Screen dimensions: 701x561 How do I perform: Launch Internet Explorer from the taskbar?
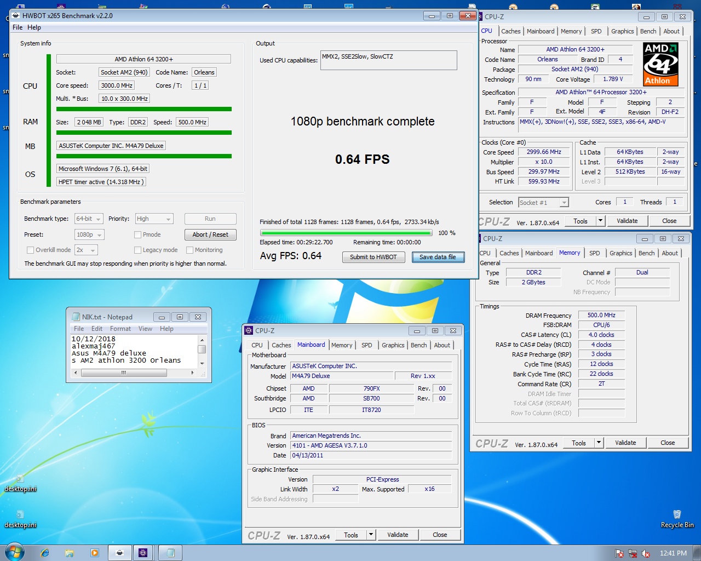[45, 553]
